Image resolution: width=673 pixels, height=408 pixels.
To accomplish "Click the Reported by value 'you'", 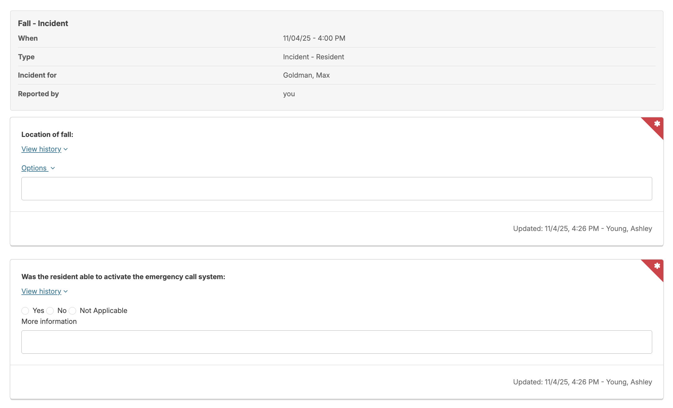I will tap(289, 94).
